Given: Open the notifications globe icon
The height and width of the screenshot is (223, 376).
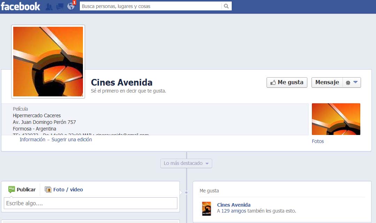Looking at the screenshot, I should click(71, 7).
